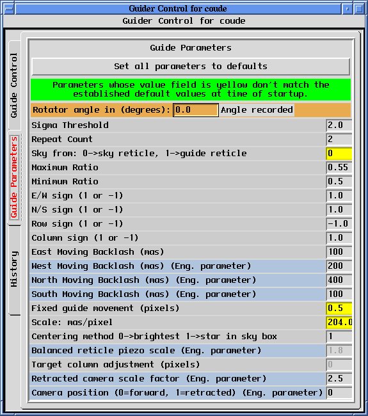This screenshot has width=368, height=416.
Task: Click the East Moving Backlash (mas) label
Action: [98, 252]
